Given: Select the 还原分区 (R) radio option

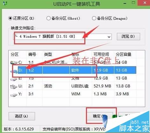Looking at the screenshot, I should click(21, 18).
